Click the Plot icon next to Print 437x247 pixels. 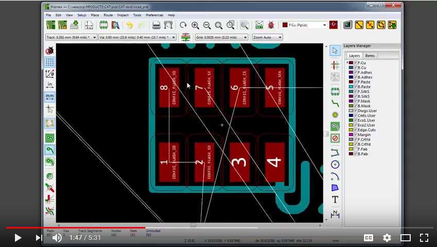(x=168, y=25)
